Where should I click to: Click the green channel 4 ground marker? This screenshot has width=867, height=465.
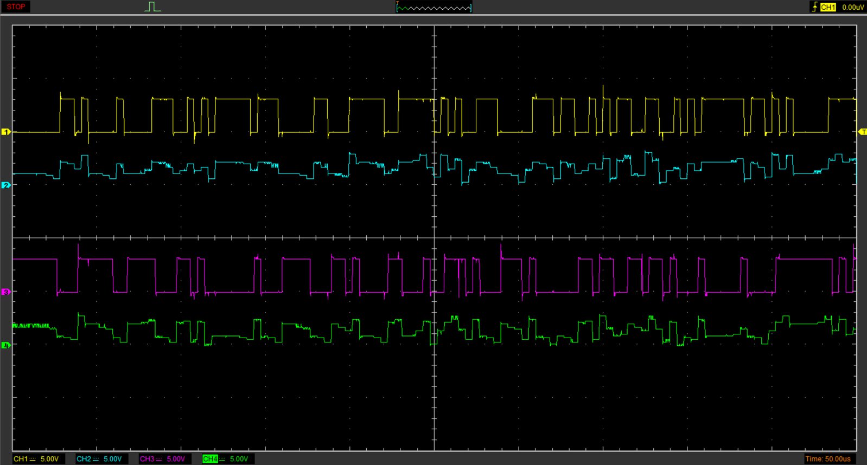coord(6,345)
